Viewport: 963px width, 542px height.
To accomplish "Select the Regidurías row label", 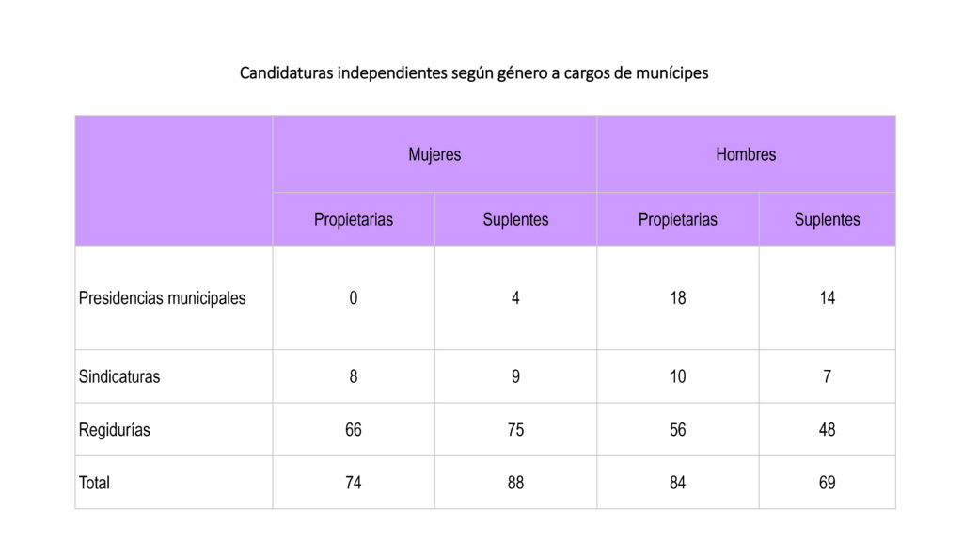I will 115,430.
